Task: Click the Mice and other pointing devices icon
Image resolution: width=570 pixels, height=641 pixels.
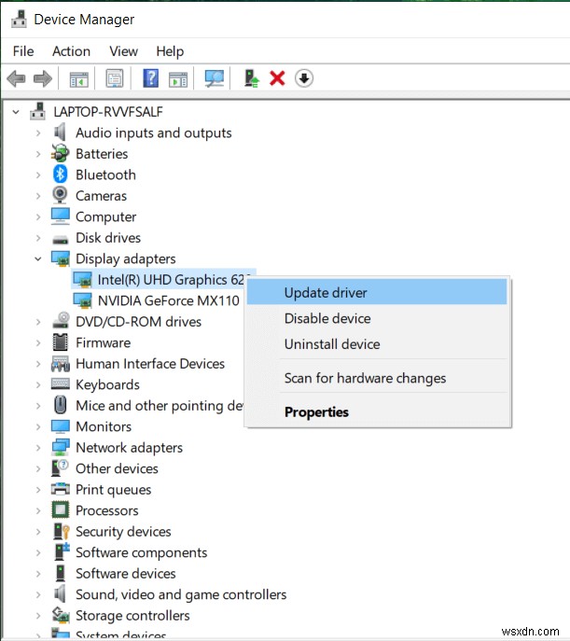Action: click(61, 405)
